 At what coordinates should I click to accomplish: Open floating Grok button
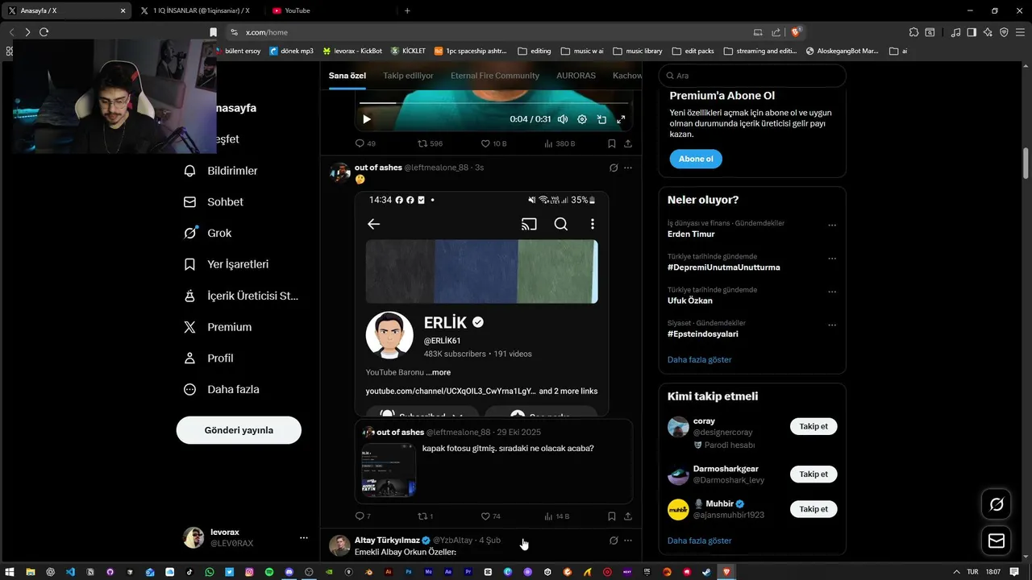997,505
